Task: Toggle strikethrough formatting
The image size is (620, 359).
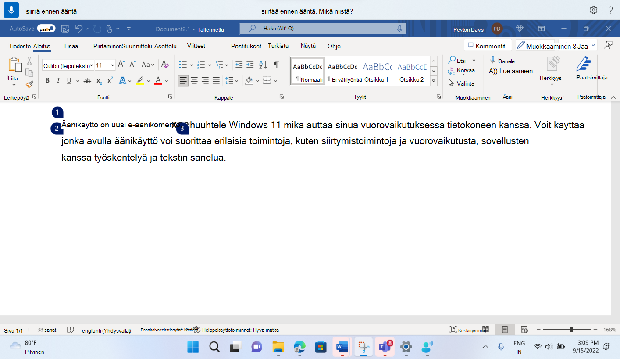Action: pyautogui.click(x=87, y=81)
